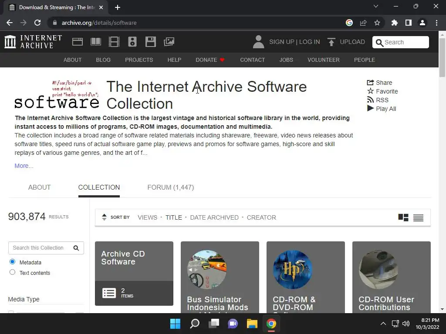Show hidden system tray icons
The image size is (446, 334).
(x=383, y=324)
